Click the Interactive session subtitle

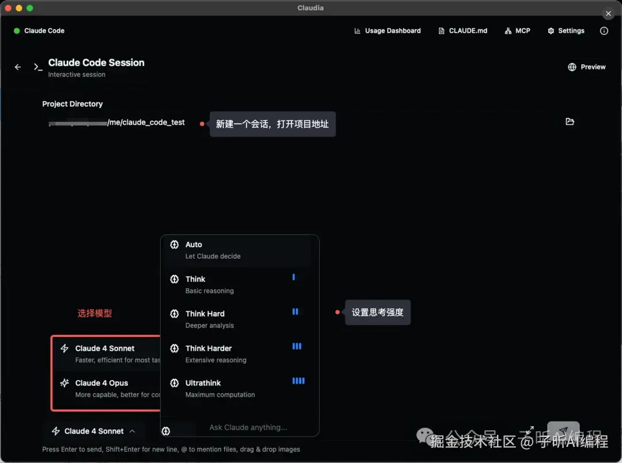click(77, 74)
